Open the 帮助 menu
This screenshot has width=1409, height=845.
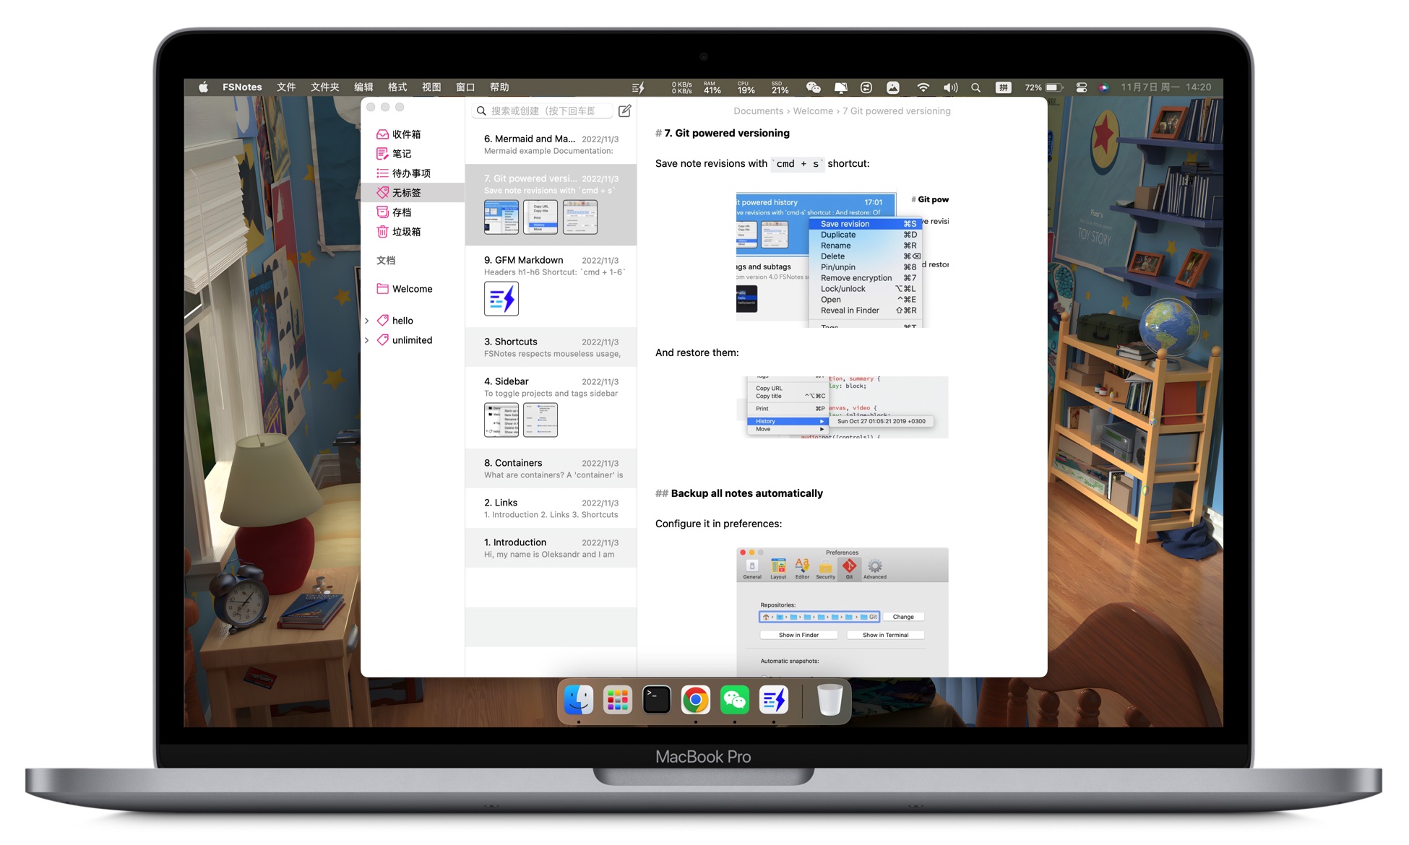point(499,87)
